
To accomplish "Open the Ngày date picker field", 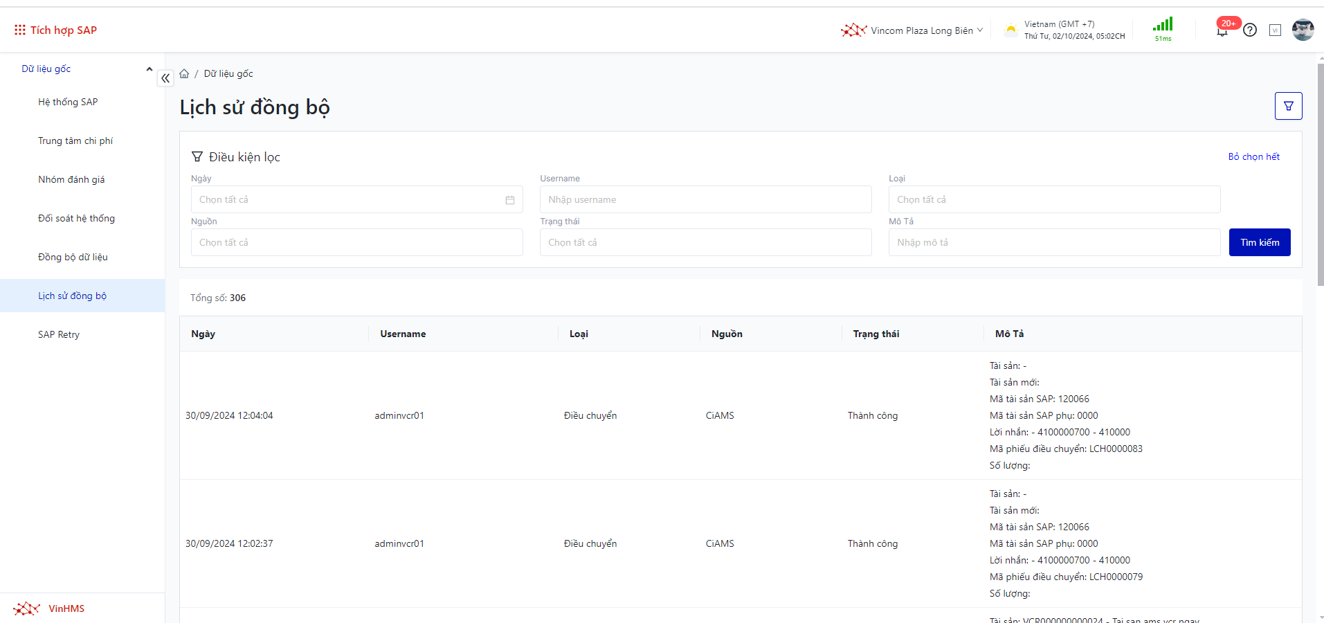I will [356, 199].
